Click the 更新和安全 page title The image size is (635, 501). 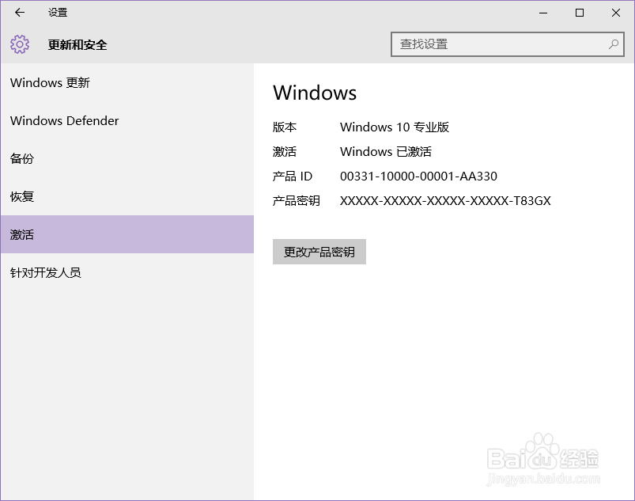77,44
